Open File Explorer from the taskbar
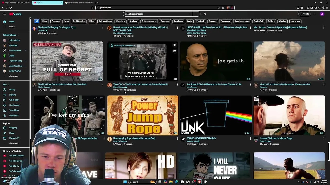 pyautogui.click(x=171, y=182)
